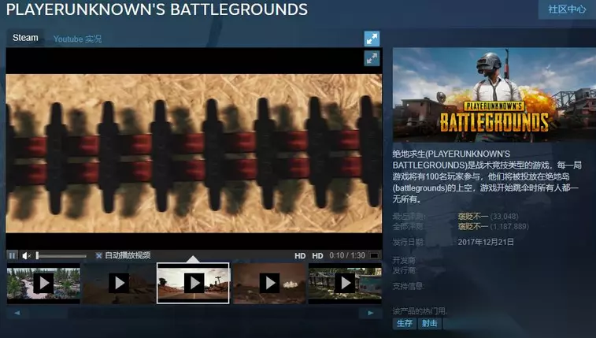This screenshot has height=338, width=596.
Task: Click the HD button beside the 0:10 timer
Action: (317, 256)
